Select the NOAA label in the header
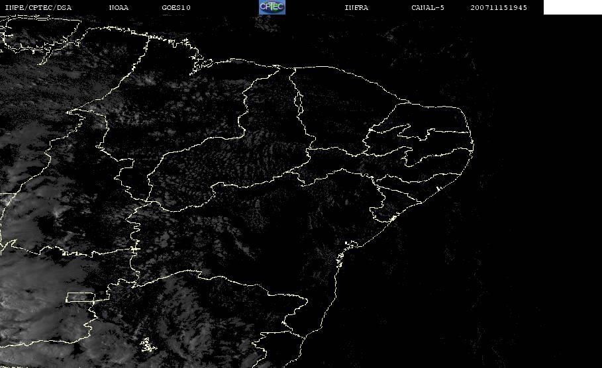Image resolution: width=602 pixels, height=368 pixels. point(119,8)
